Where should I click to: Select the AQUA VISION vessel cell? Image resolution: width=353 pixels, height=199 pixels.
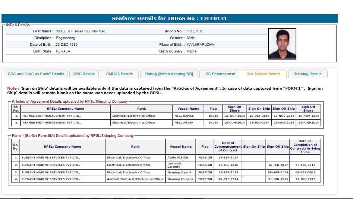(178, 158)
